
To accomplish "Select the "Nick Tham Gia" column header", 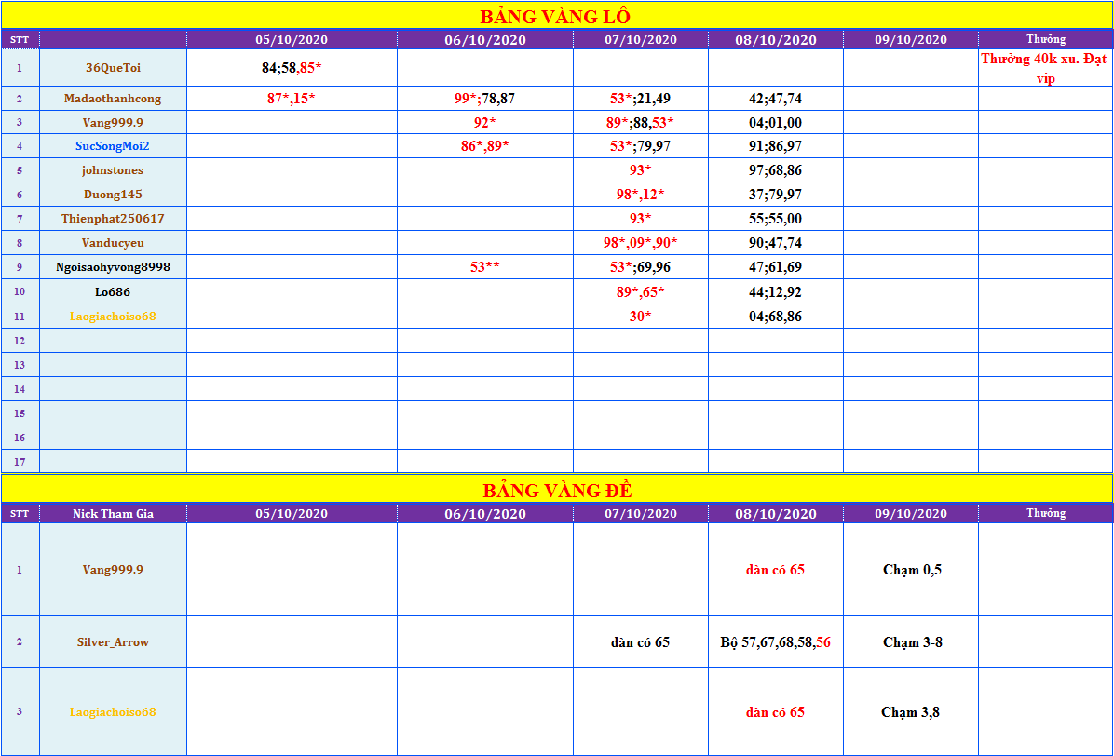I will (x=113, y=513).
